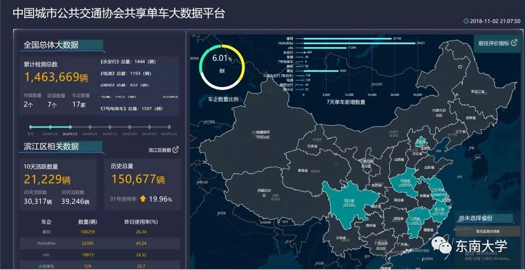Select 江西省 on the map
The image size is (525, 270).
[x=416, y=222]
